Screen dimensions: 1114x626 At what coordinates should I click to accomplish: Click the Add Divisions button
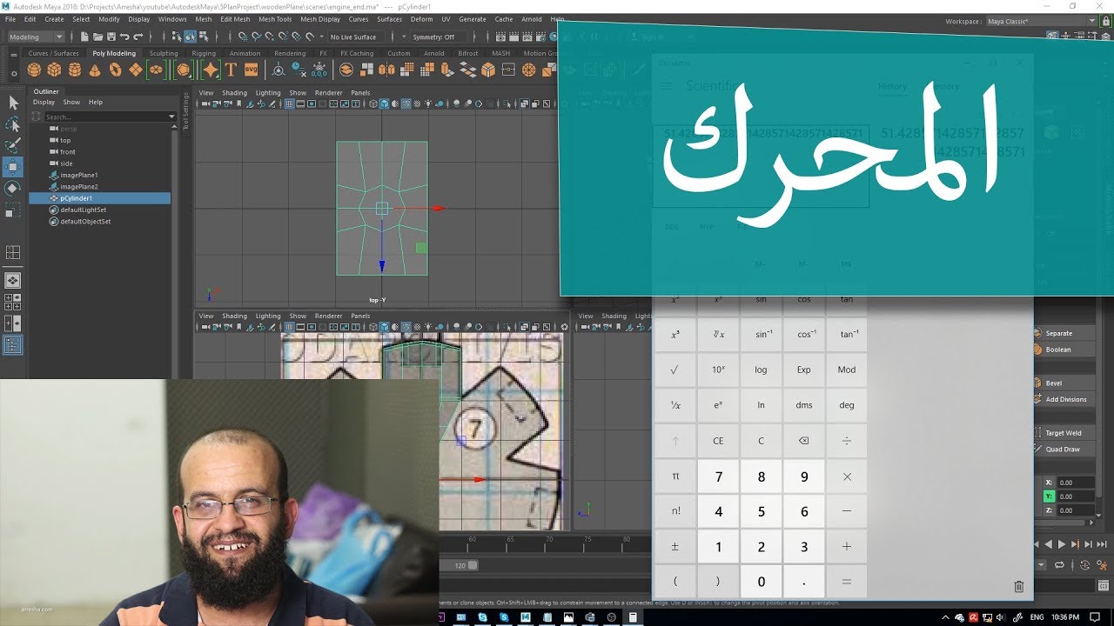(x=1065, y=399)
